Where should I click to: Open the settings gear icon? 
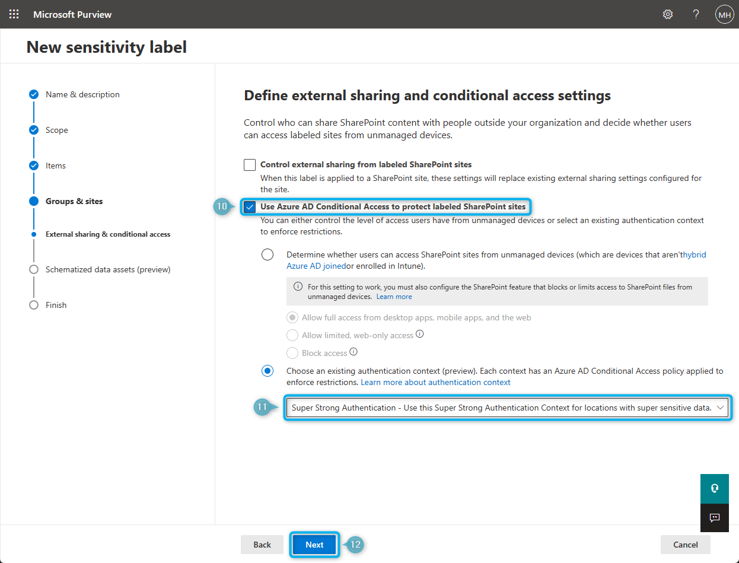pos(668,14)
